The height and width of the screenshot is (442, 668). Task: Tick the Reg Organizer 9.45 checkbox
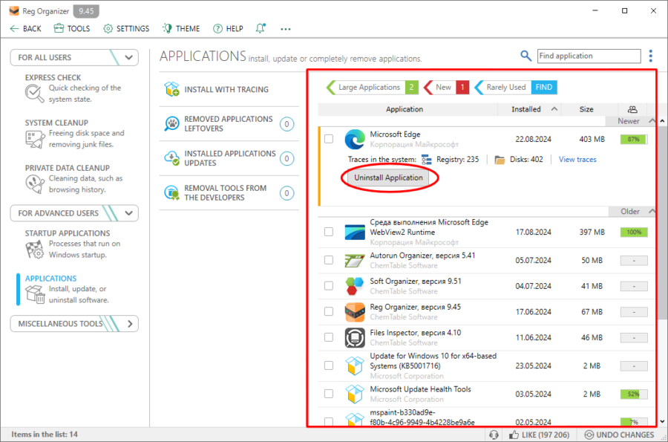pyautogui.click(x=329, y=311)
